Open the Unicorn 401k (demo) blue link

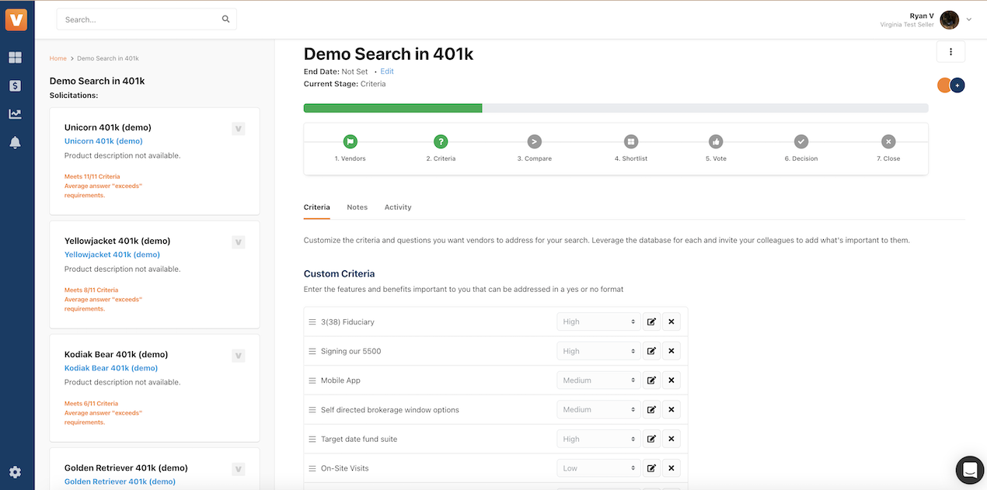point(103,141)
